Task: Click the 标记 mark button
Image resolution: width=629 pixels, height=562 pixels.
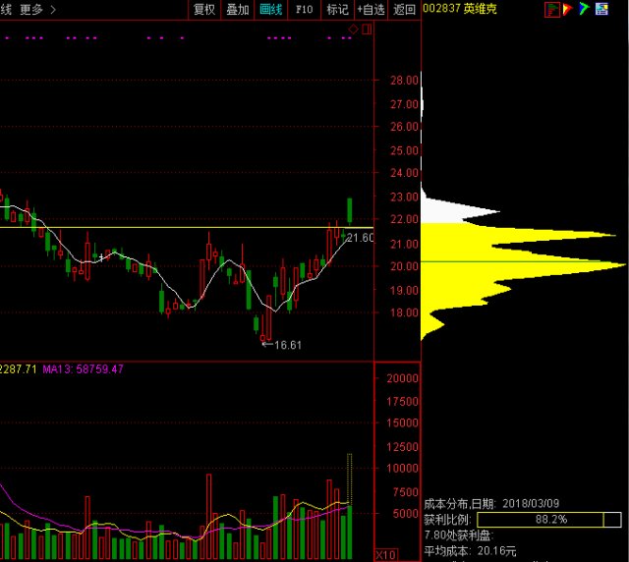Action: 337,9
